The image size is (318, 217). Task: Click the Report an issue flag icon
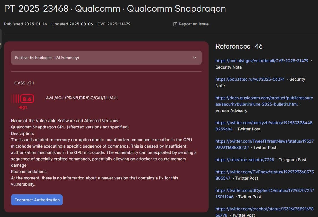coord(175,24)
